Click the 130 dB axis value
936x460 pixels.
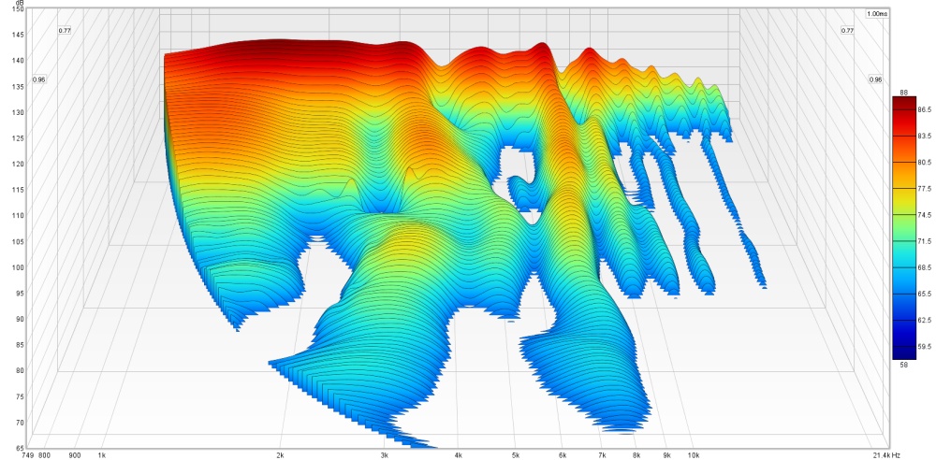18,112
